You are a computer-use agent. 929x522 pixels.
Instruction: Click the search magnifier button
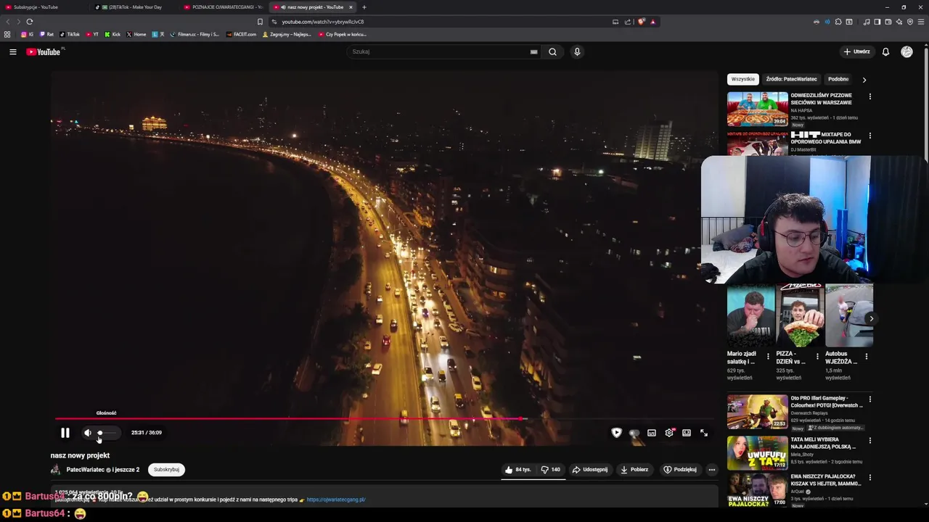(x=552, y=51)
